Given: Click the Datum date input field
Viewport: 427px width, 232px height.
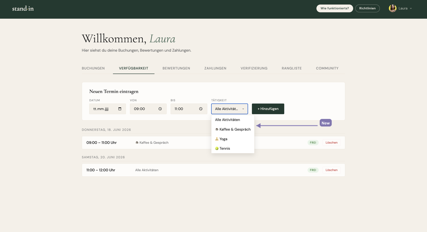Looking at the screenshot, I should pyautogui.click(x=108, y=109).
